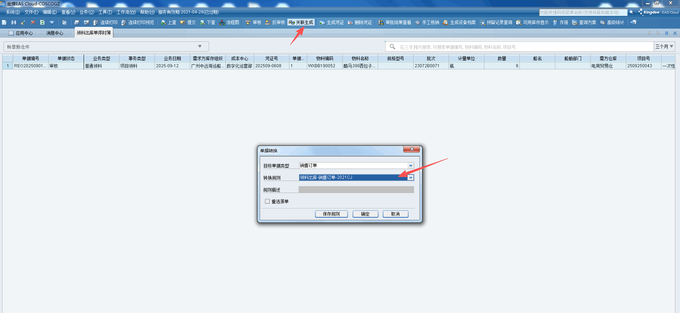Click the 生成凭证 voucher icon
The width and height of the screenshot is (680, 313).
pos(322,22)
